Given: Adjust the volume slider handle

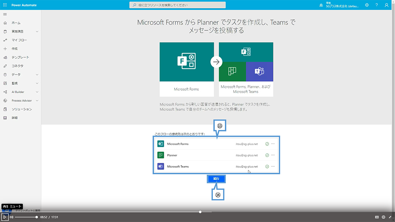Looking at the screenshot, I should [36, 217].
